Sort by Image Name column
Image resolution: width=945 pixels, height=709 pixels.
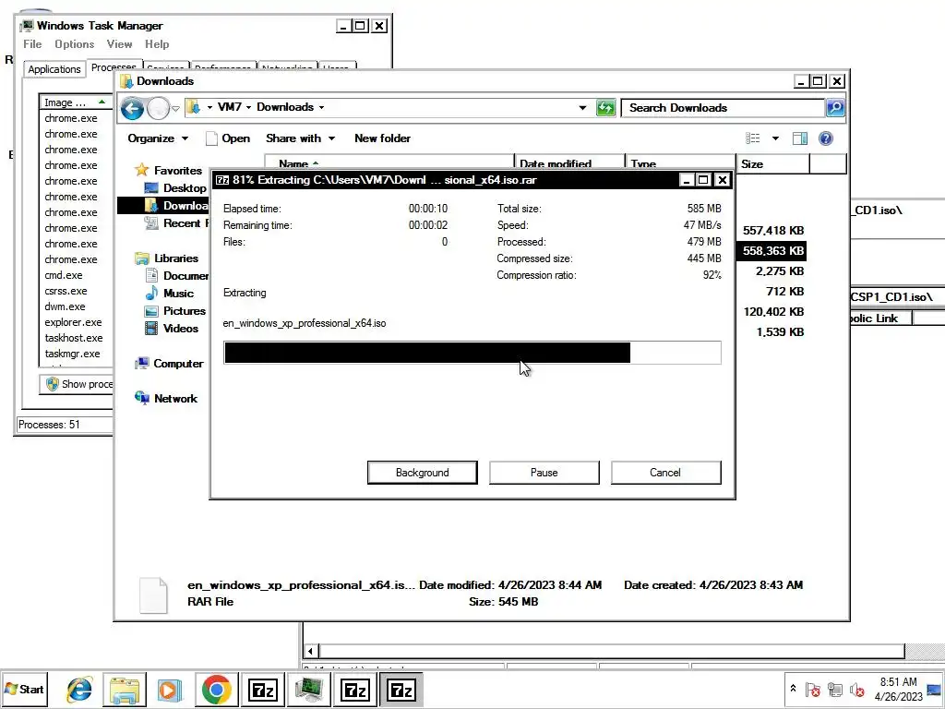click(76, 102)
